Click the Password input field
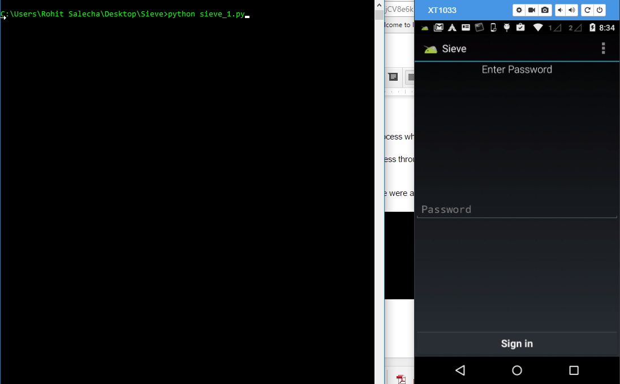The width and height of the screenshot is (620, 384). pyautogui.click(x=516, y=210)
